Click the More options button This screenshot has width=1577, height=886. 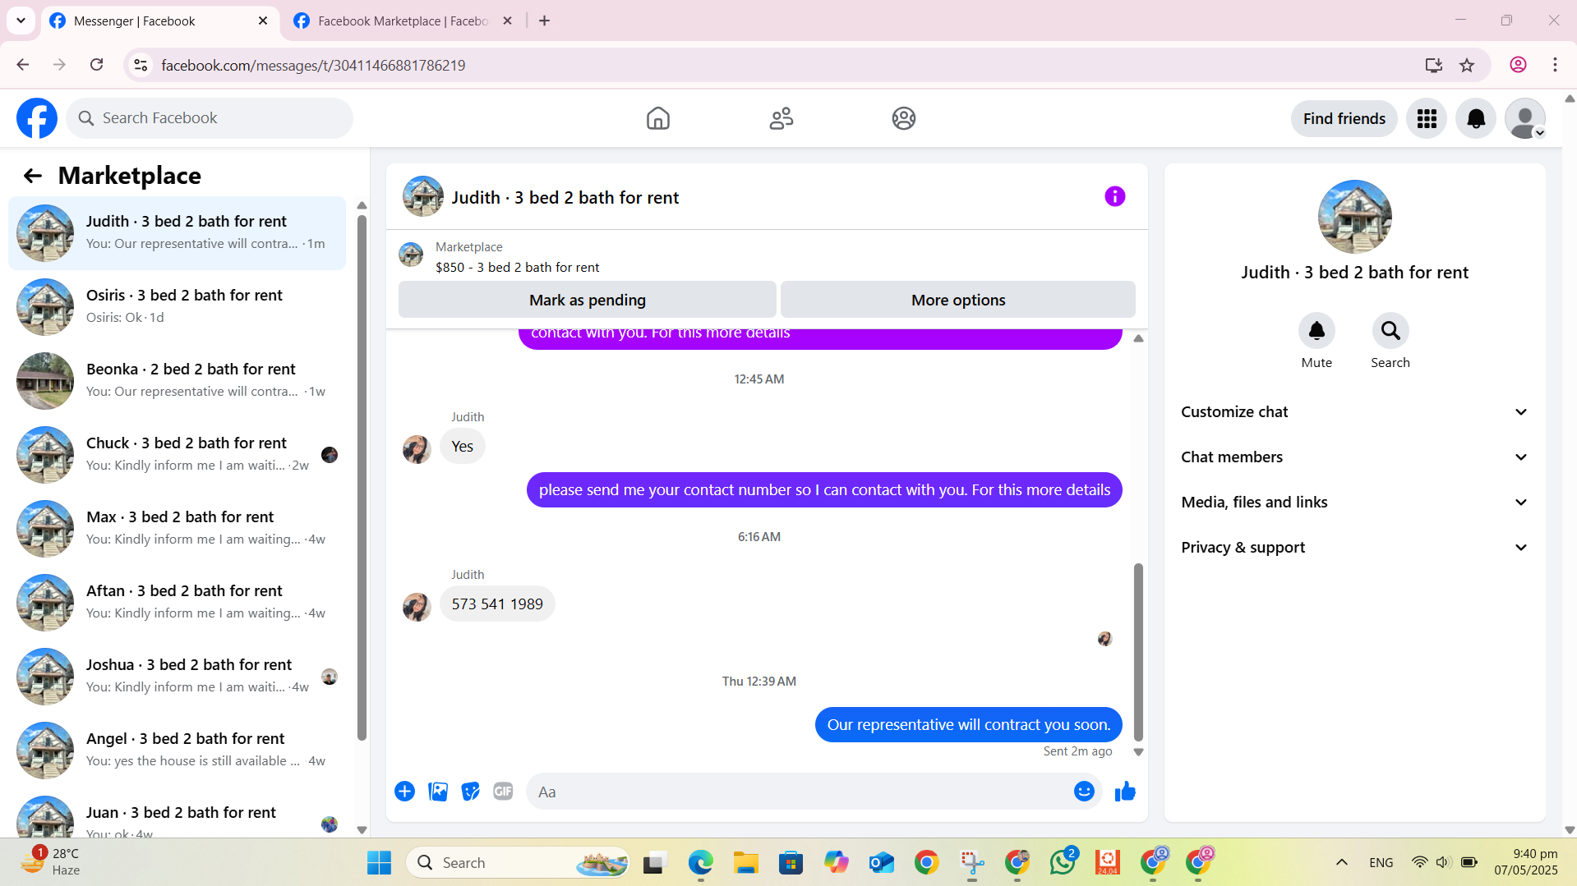(957, 300)
